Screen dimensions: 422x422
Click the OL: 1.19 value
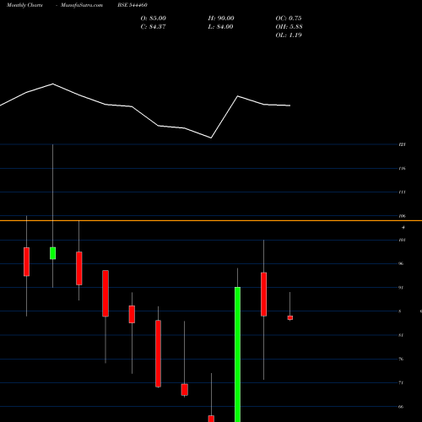click(x=289, y=35)
